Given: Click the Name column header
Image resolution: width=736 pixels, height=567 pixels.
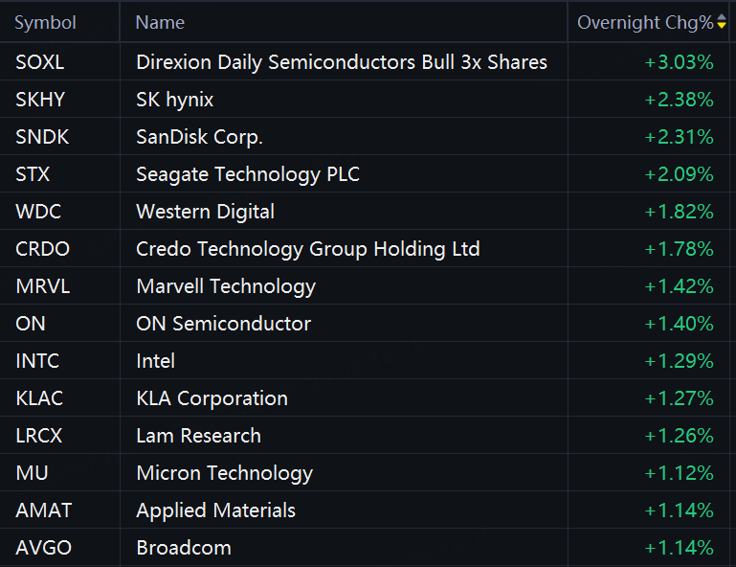Looking at the screenshot, I should (x=160, y=23).
